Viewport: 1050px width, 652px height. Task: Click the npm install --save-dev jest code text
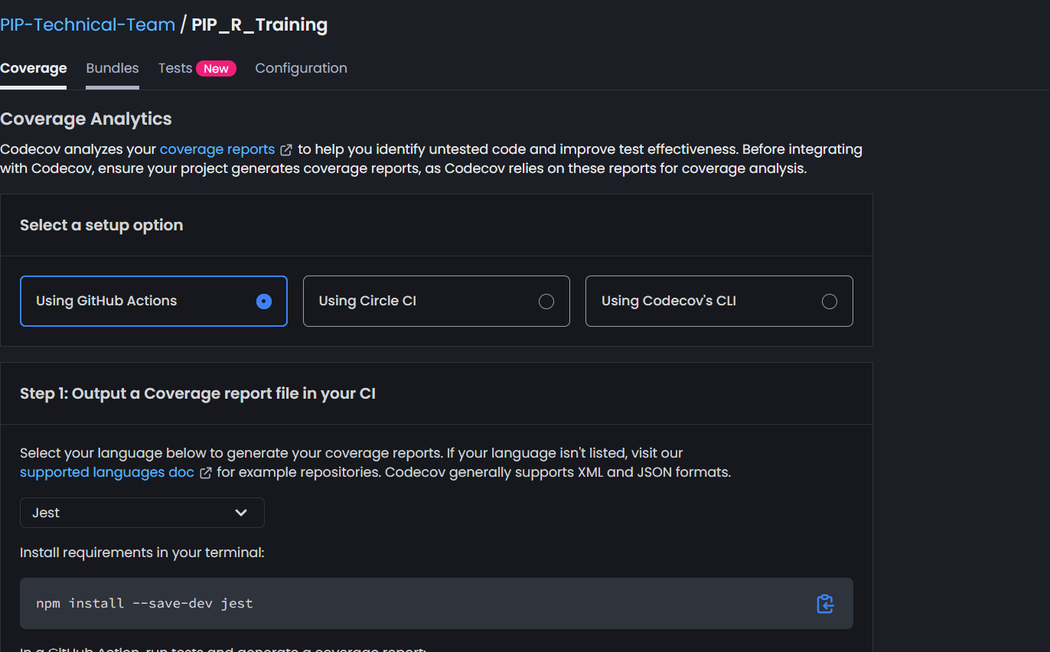pyautogui.click(x=145, y=603)
